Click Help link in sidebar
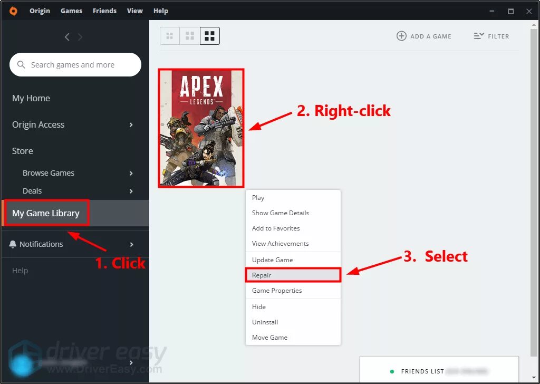This screenshot has height=384, width=540. pyautogui.click(x=20, y=271)
